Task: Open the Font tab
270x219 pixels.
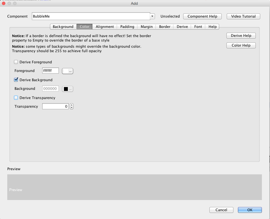Action: coord(198,27)
